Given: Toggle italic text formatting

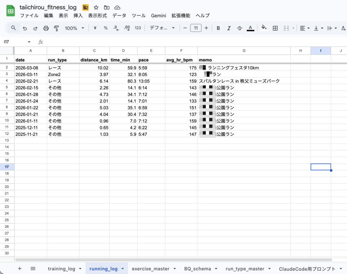Looking at the screenshot, I should click(x=229, y=28).
